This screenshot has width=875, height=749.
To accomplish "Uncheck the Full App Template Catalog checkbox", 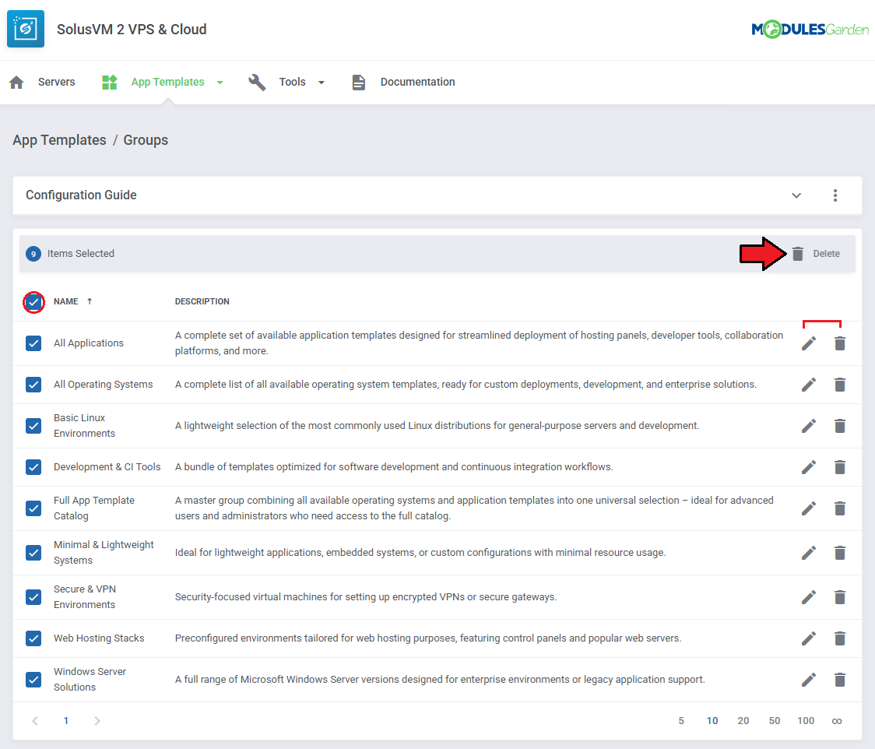I will click(33, 508).
